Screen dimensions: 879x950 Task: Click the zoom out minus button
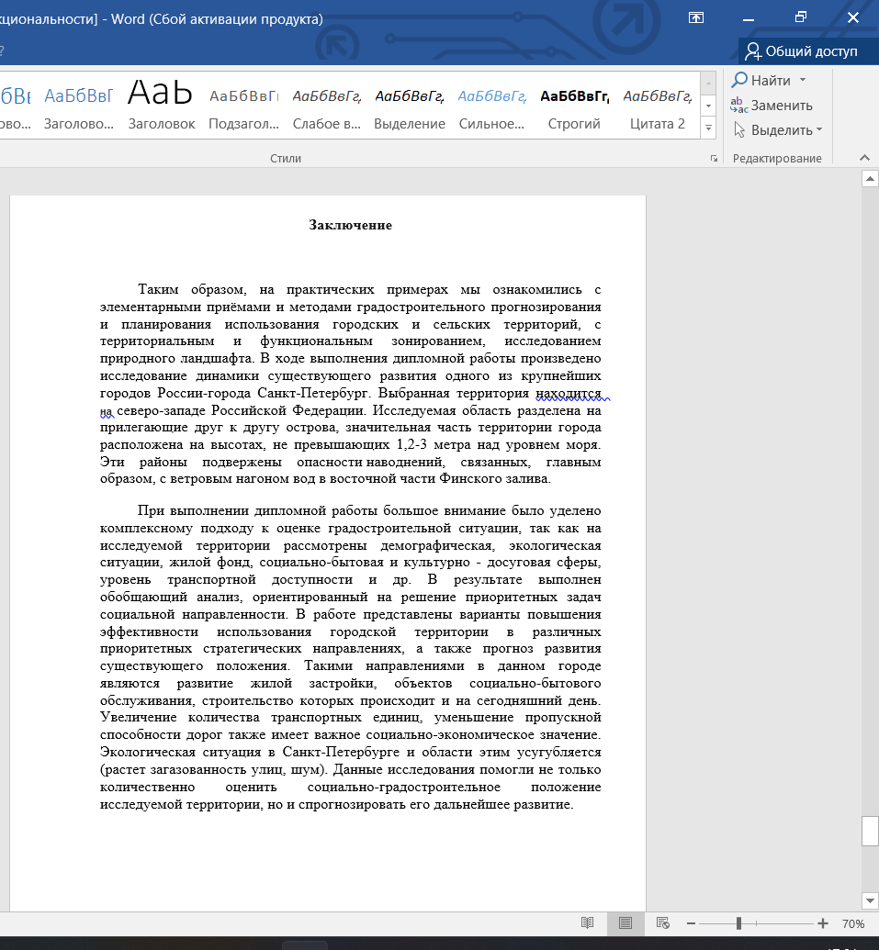[691, 923]
